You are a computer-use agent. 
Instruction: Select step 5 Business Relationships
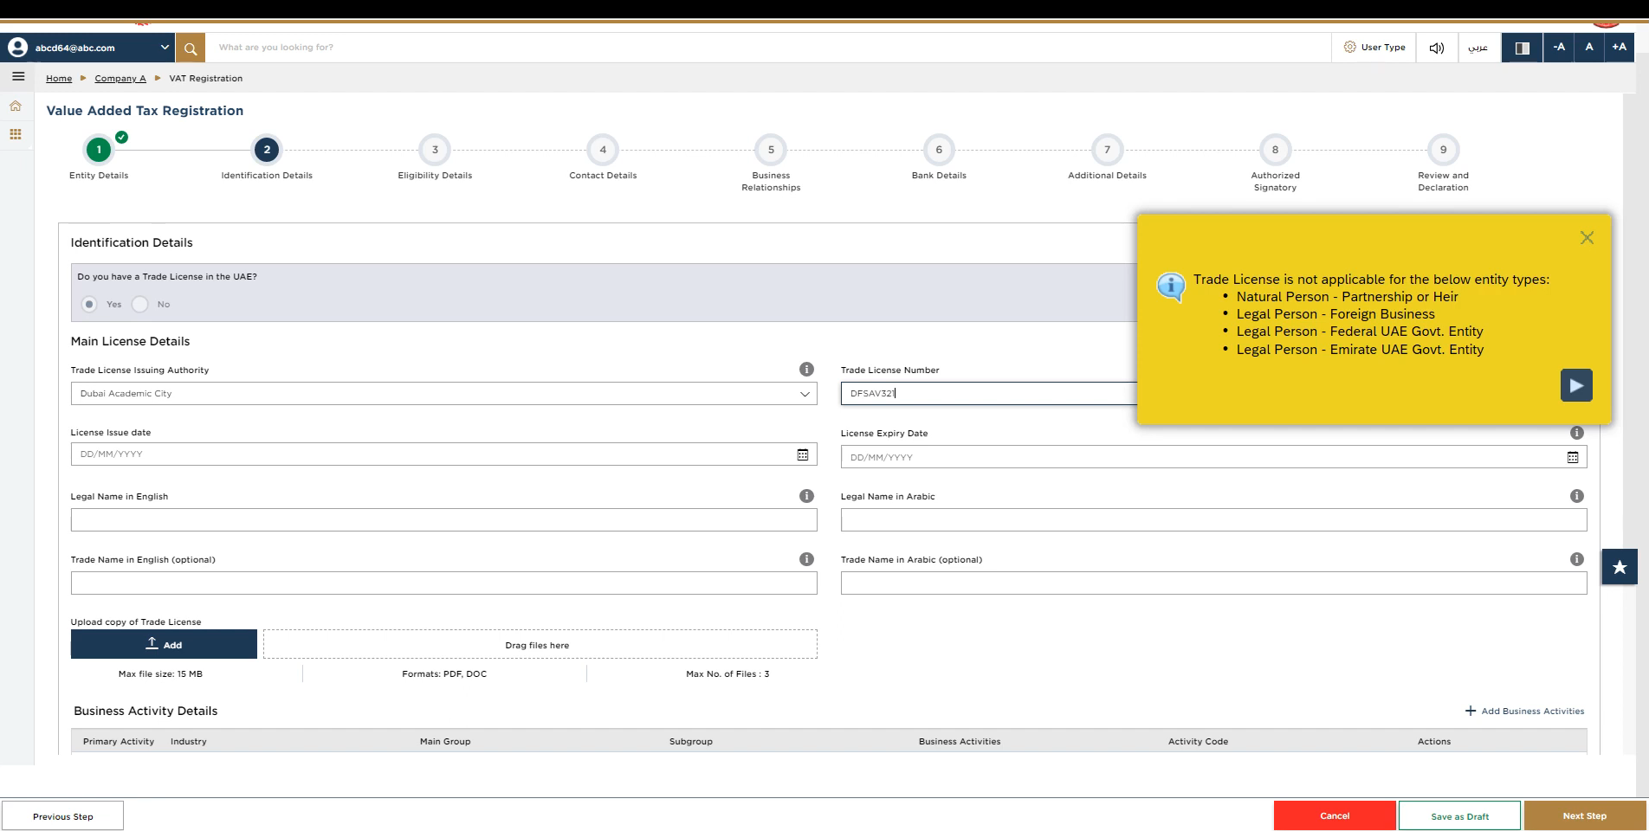tap(771, 150)
